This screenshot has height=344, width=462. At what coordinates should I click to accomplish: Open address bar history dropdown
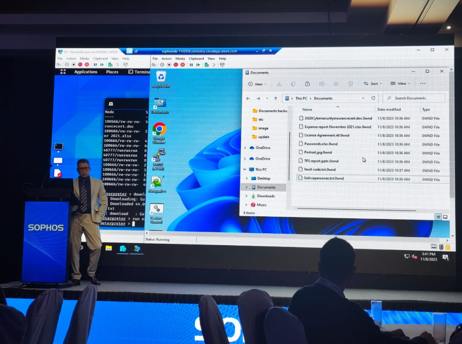click(x=363, y=98)
